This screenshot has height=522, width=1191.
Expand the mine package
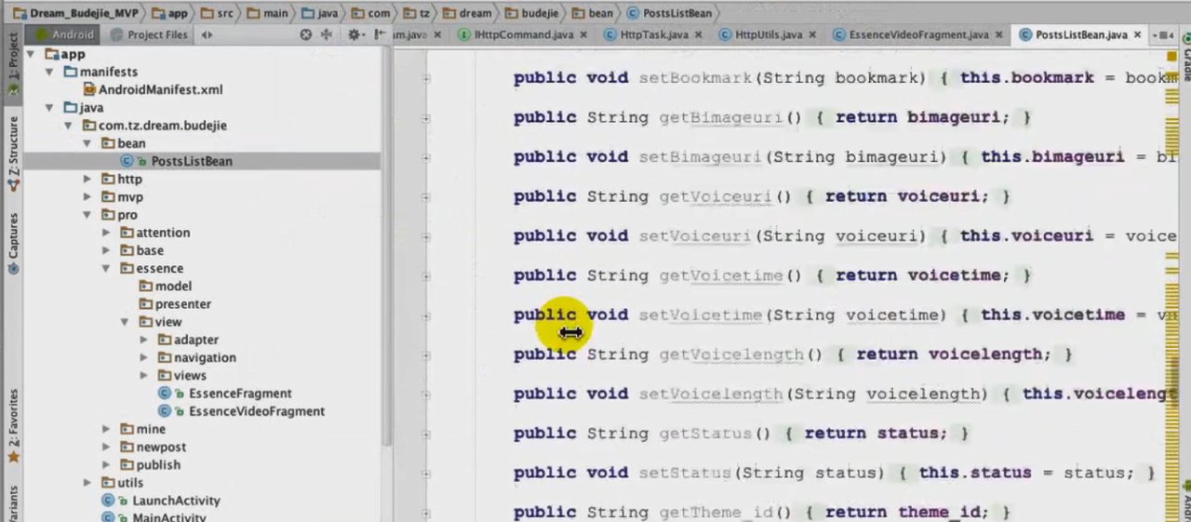(106, 429)
